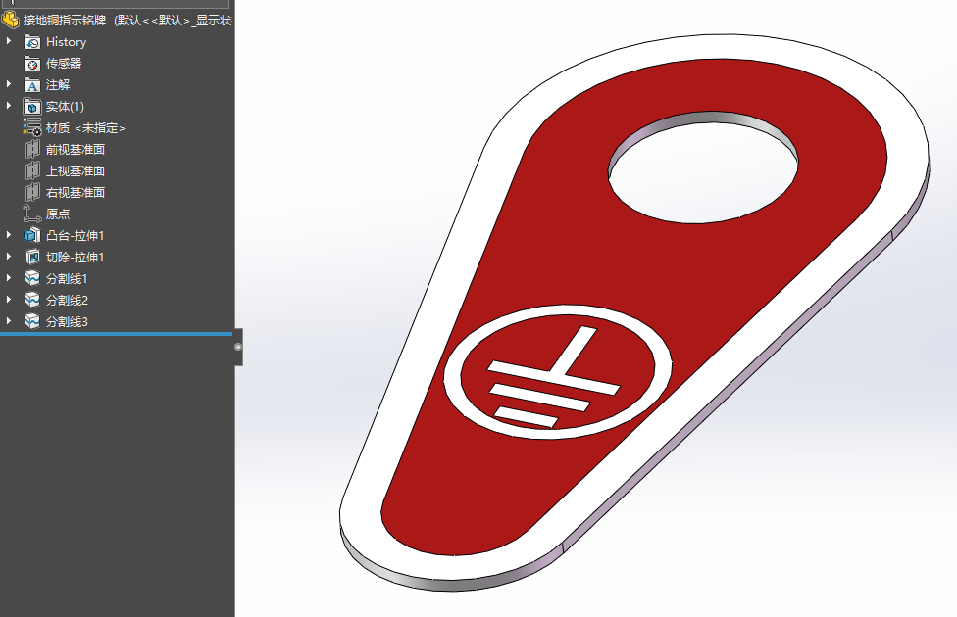Select the 原点 label

58,214
